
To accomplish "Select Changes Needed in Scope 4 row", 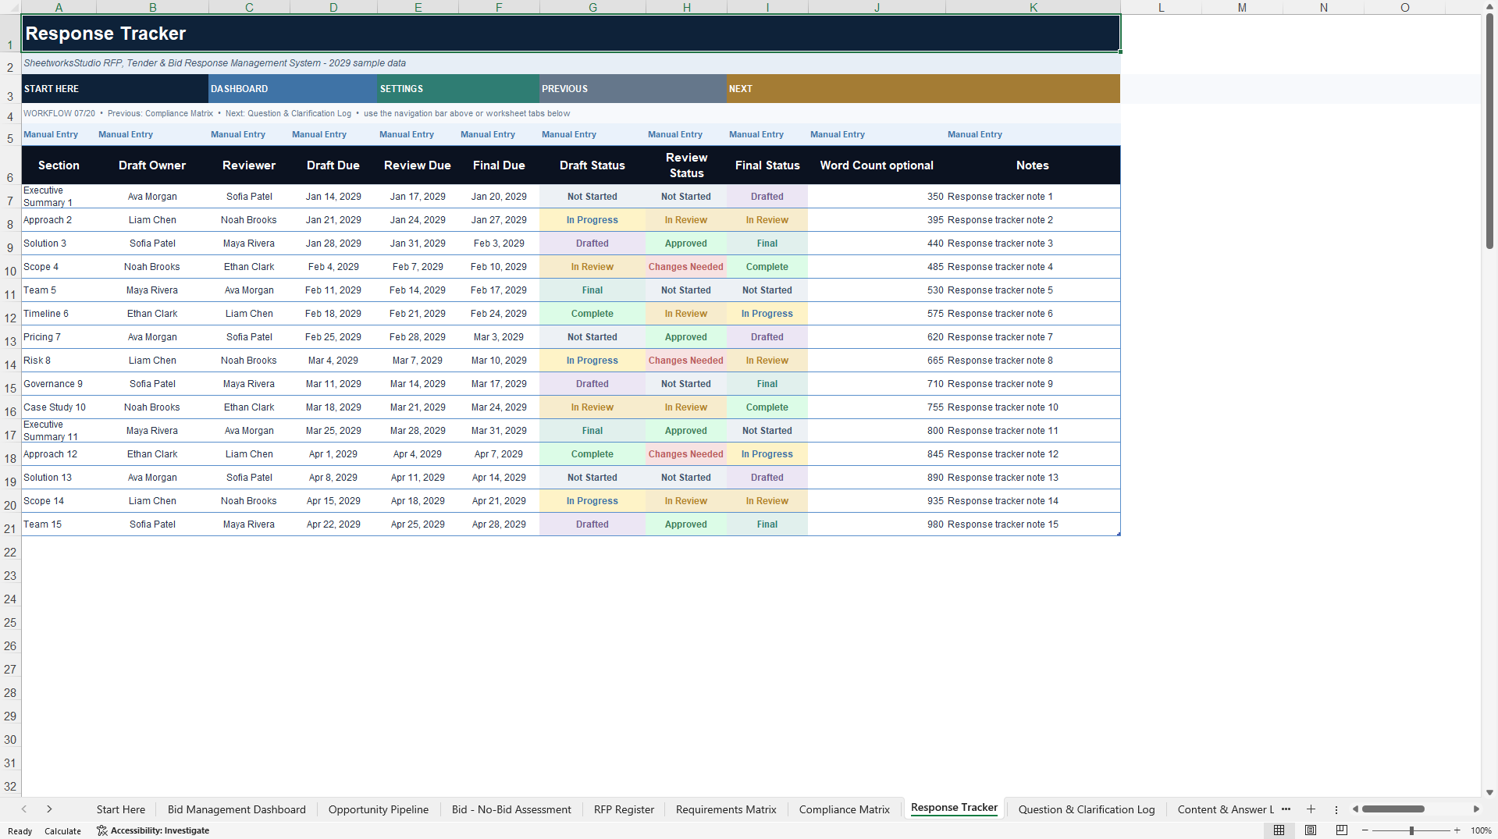I will coord(686,267).
